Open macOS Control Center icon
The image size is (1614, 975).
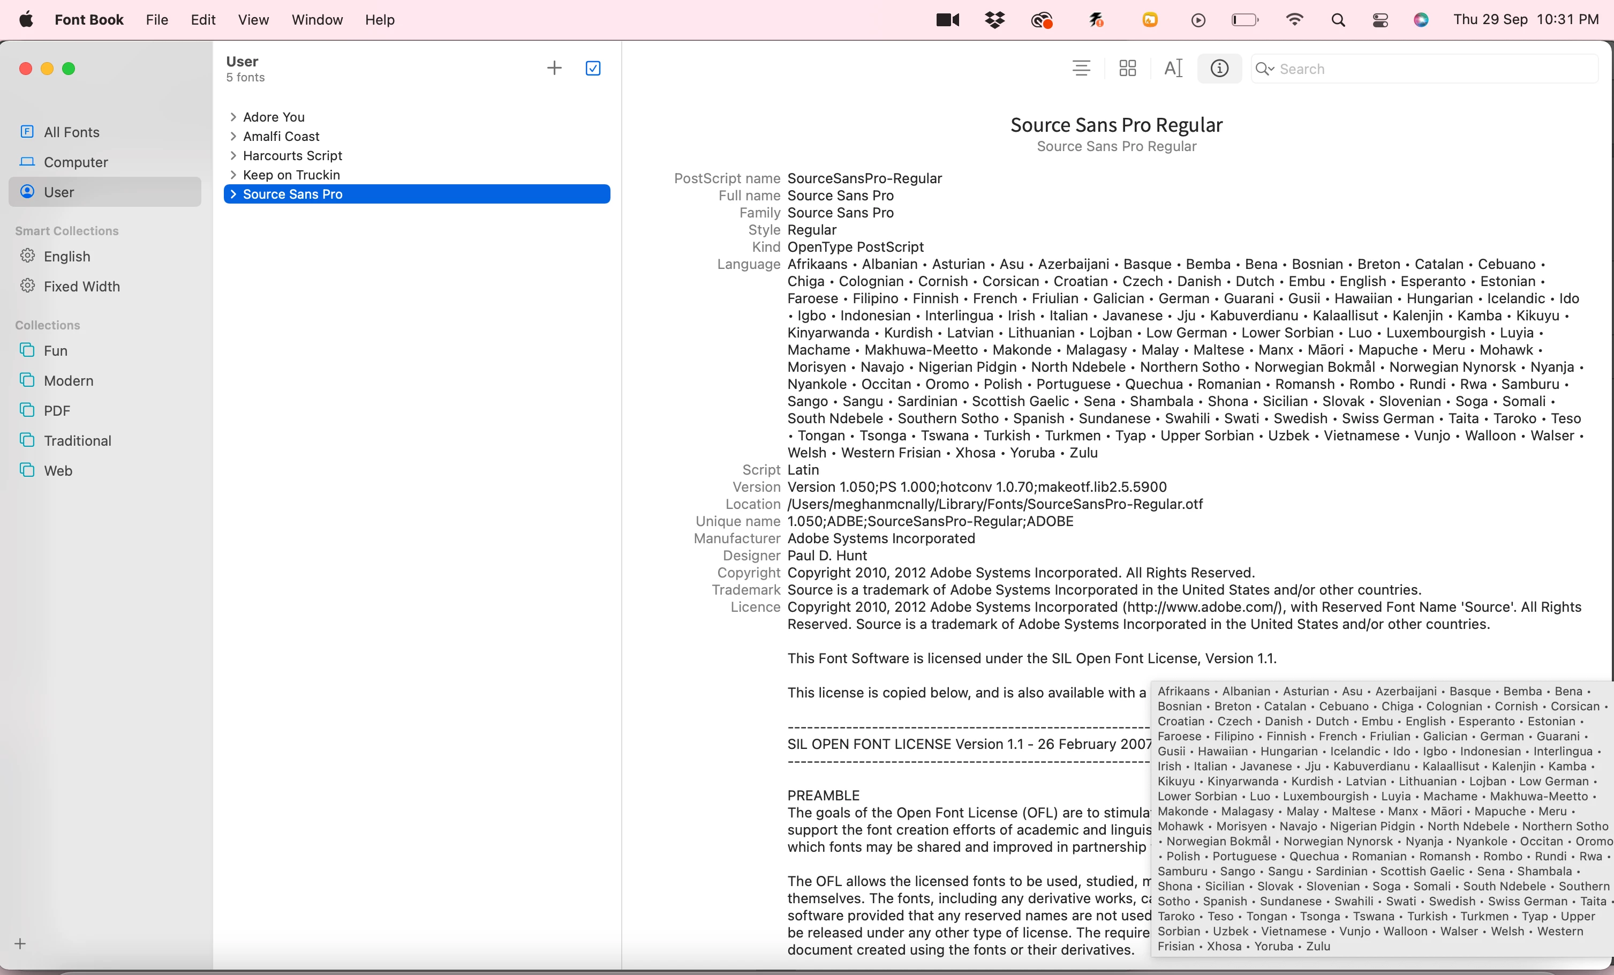[1380, 20]
